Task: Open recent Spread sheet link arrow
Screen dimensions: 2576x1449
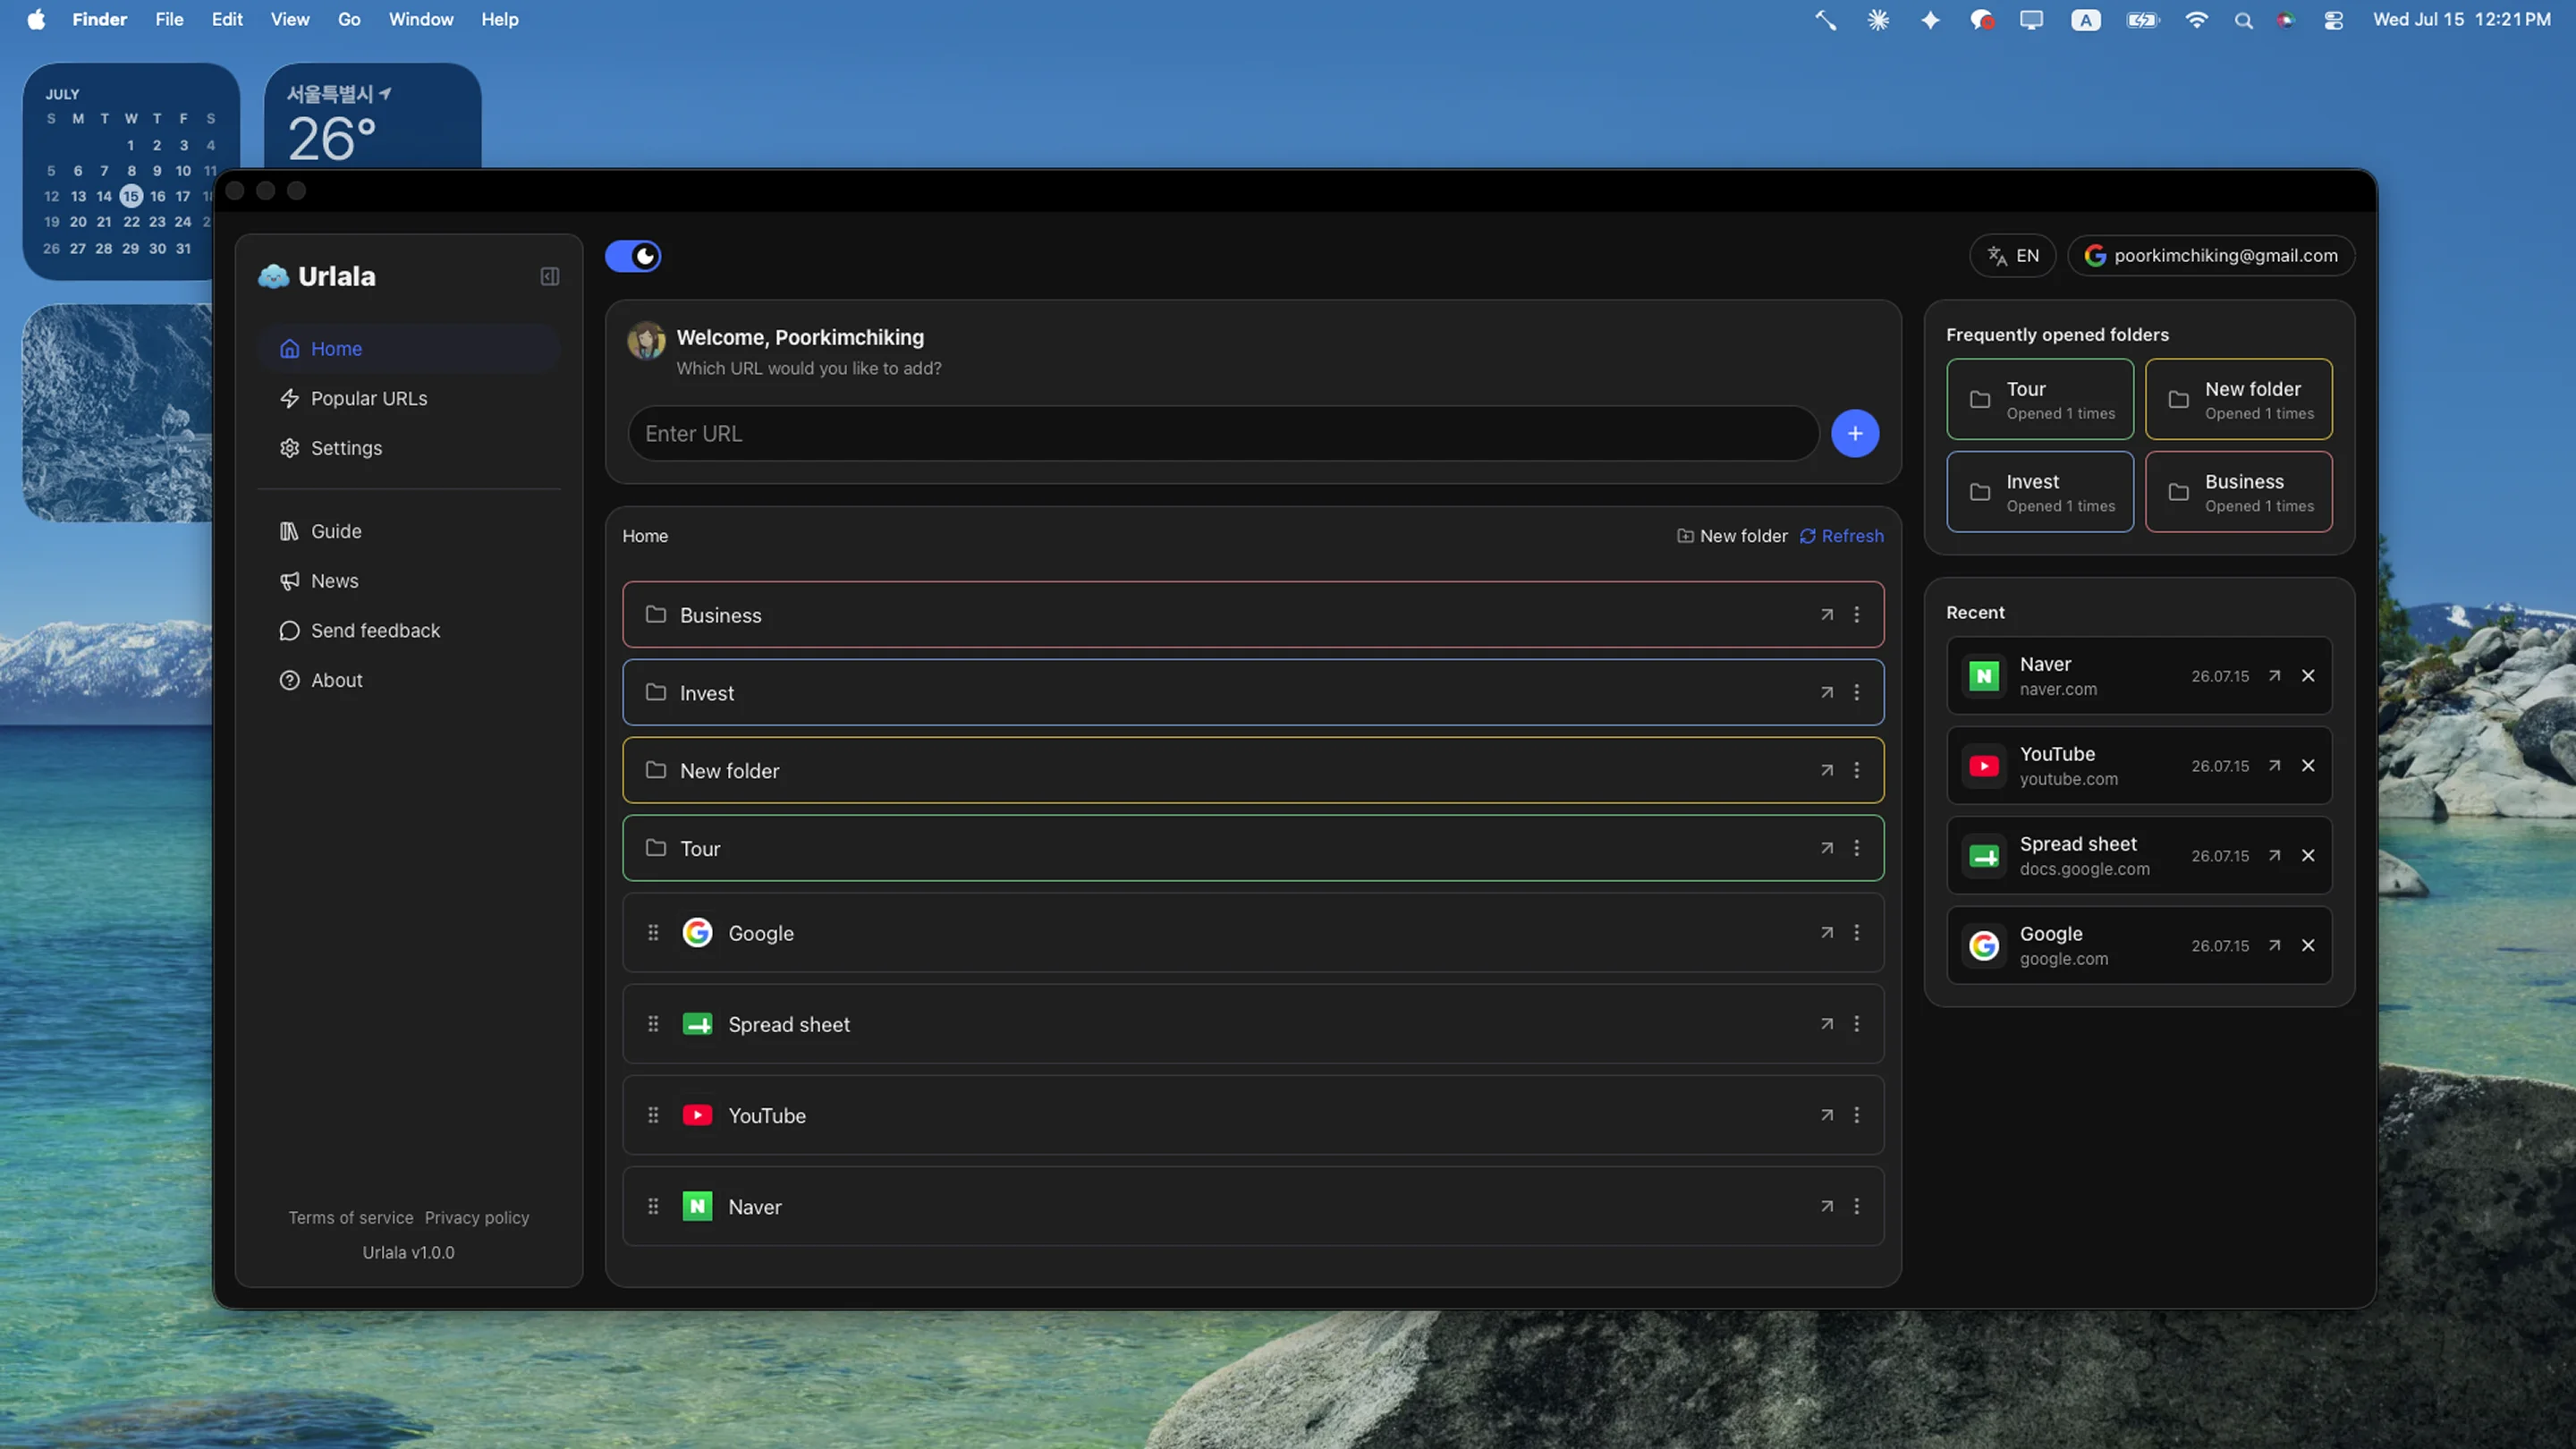Action: pyautogui.click(x=2275, y=857)
